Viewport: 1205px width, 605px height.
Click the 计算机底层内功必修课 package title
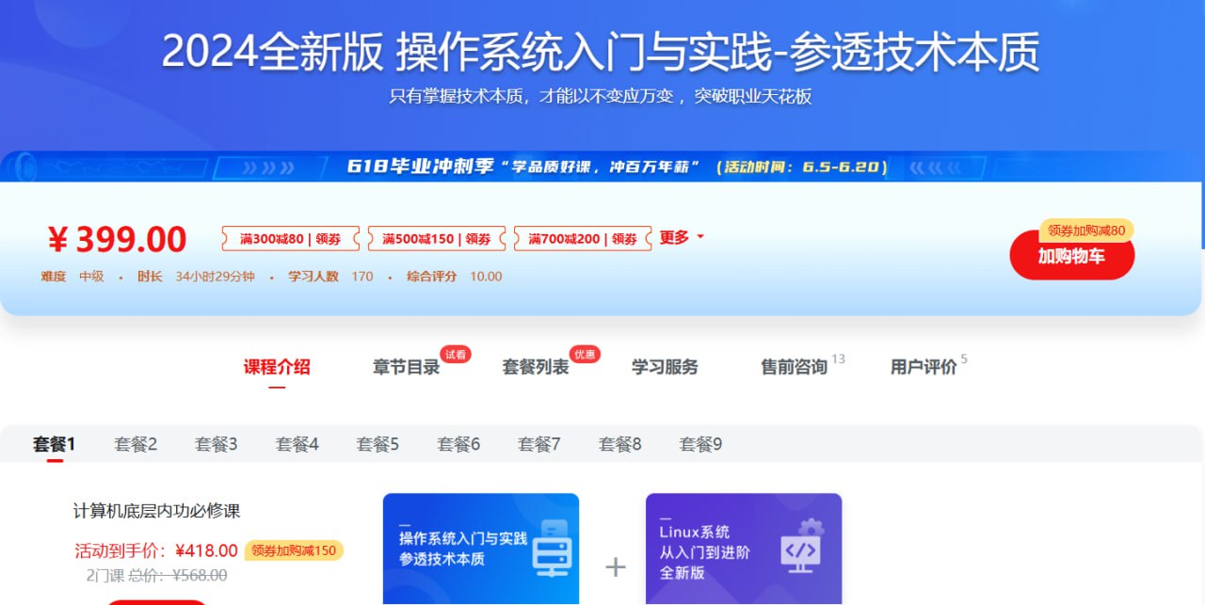(157, 511)
